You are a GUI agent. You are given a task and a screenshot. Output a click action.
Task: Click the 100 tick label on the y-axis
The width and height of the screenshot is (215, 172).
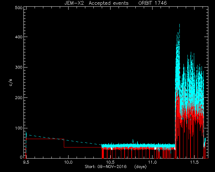coord(18,128)
